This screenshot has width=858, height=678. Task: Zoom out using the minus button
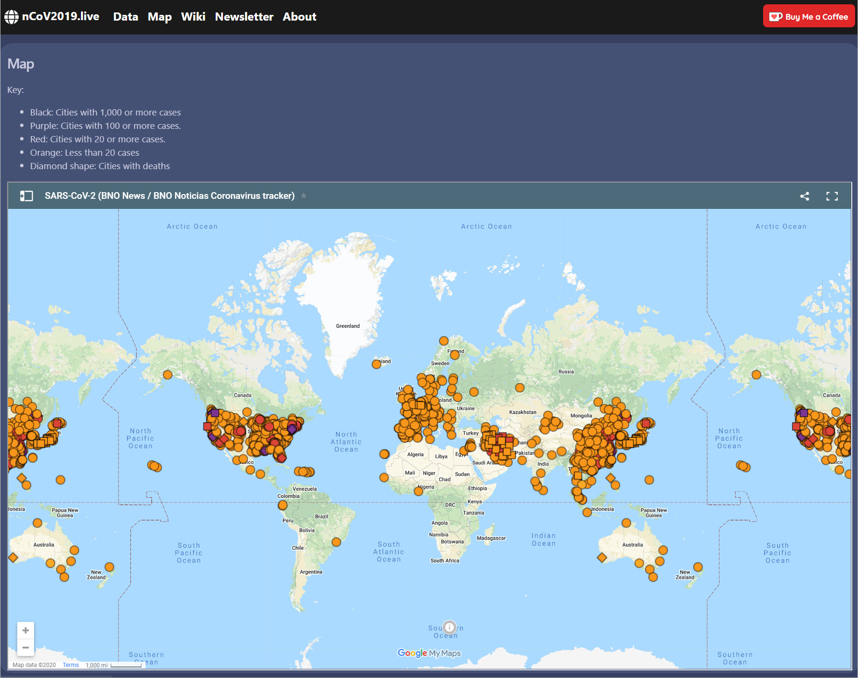(26, 647)
